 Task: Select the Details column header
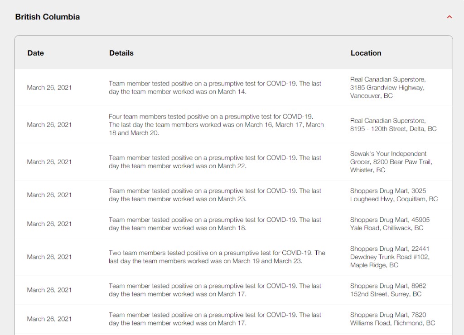121,53
